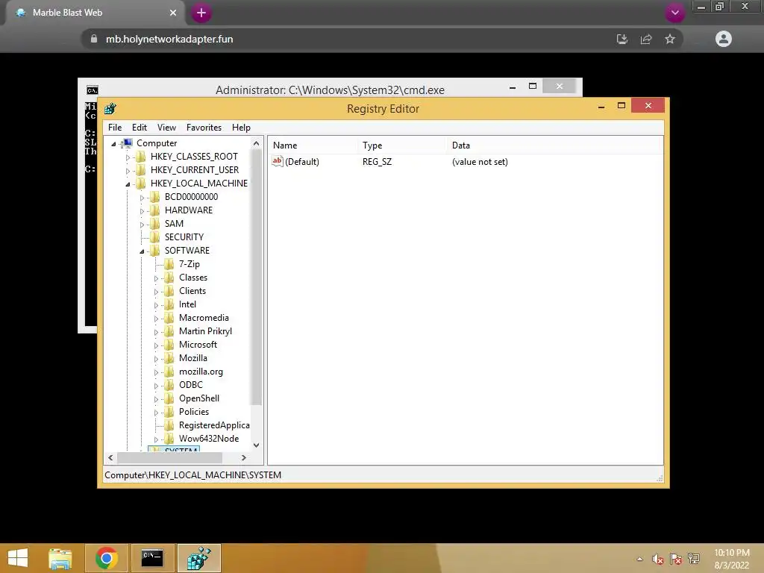The width and height of the screenshot is (764, 573).
Task: Open the Help menu in Registry Editor
Action: [x=241, y=127]
